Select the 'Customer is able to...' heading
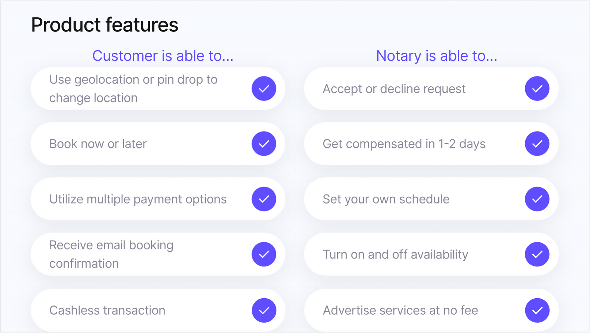 point(163,56)
